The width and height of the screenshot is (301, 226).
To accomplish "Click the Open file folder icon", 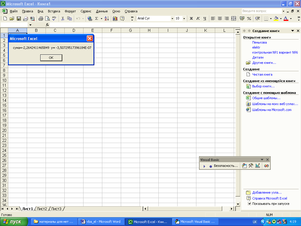I will pos(12,19).
